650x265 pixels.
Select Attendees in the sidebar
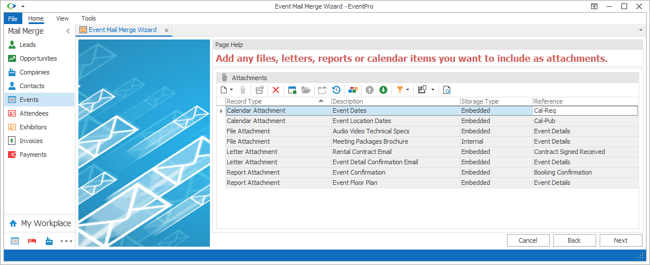(x=39, y=113)
